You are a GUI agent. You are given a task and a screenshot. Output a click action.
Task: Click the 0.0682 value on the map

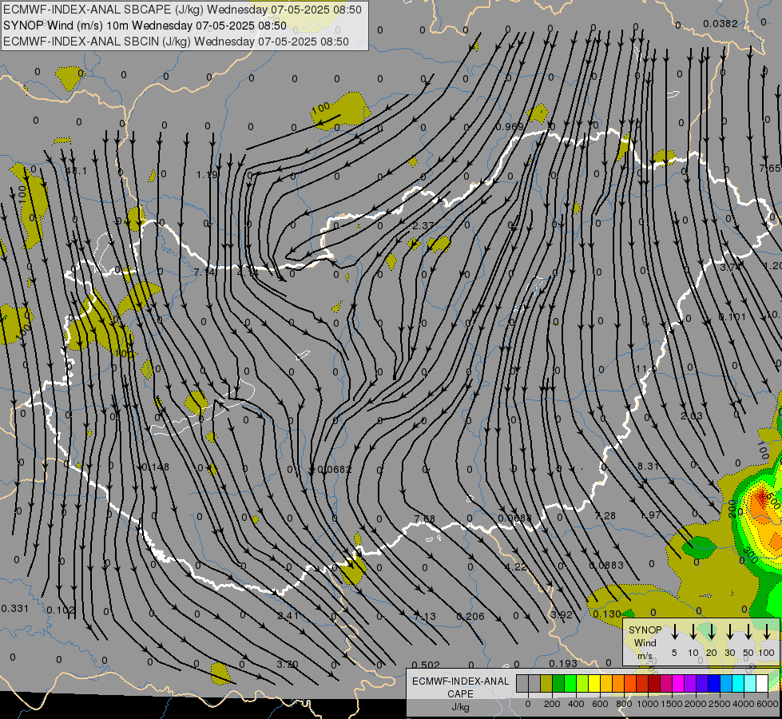pyautogui.click(x=335, y=470)
